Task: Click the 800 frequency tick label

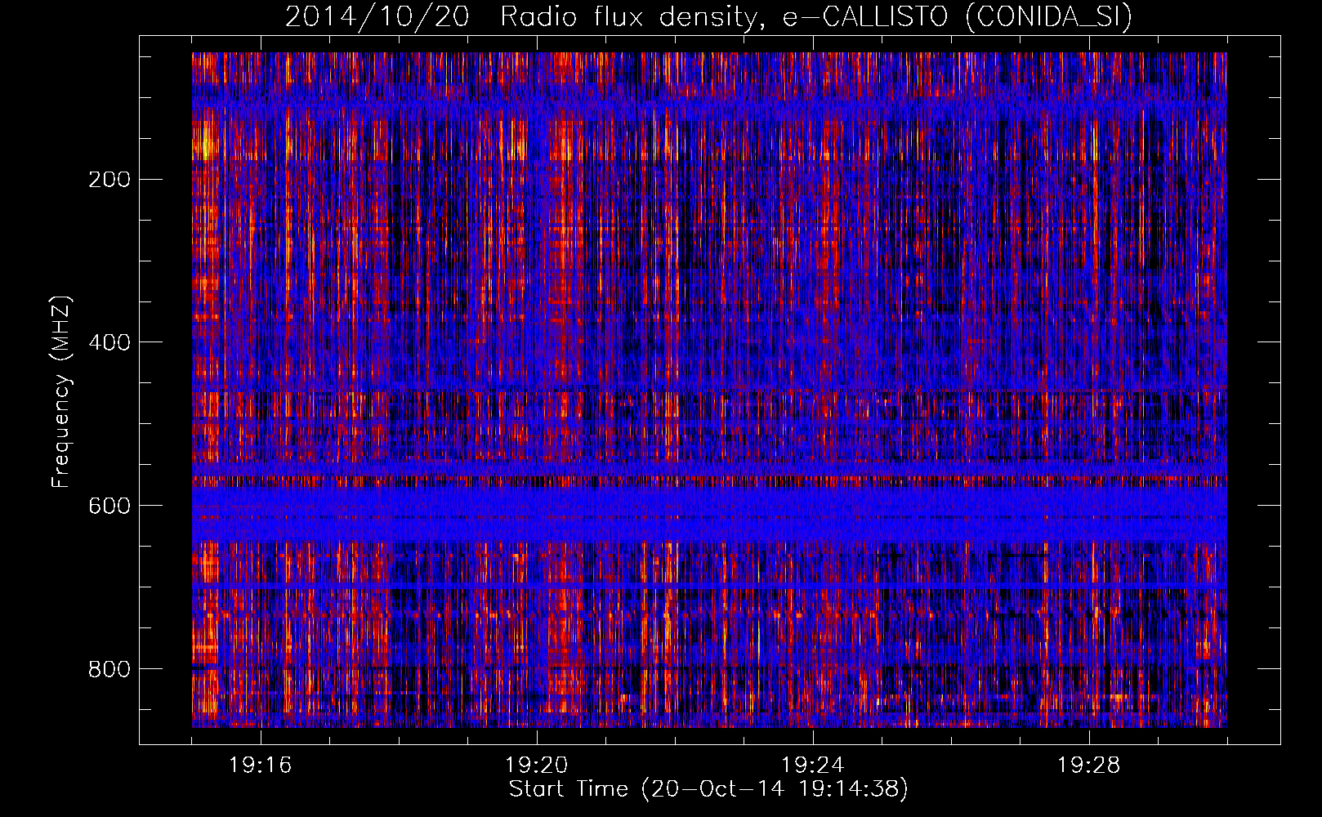Action: pos(109,668)
